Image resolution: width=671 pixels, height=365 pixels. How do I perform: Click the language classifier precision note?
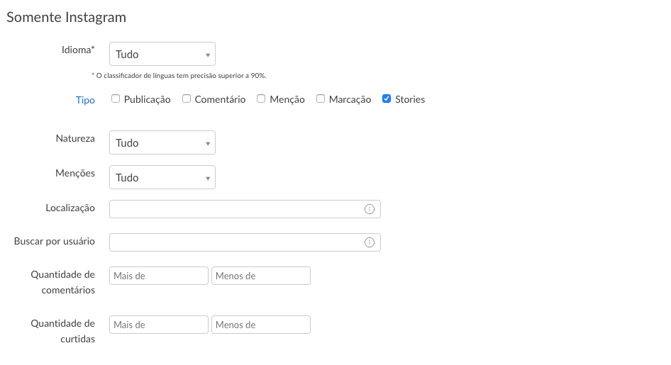[179, 75]
